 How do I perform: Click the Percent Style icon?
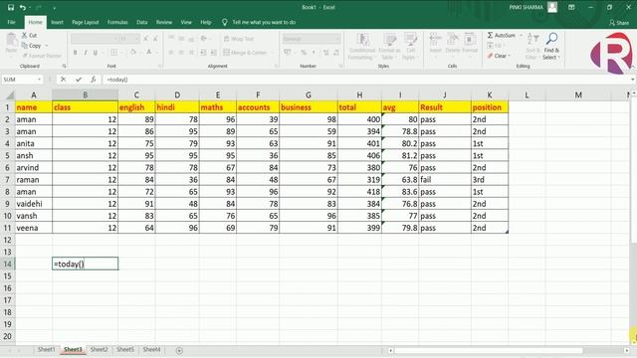tap(304, 53)
